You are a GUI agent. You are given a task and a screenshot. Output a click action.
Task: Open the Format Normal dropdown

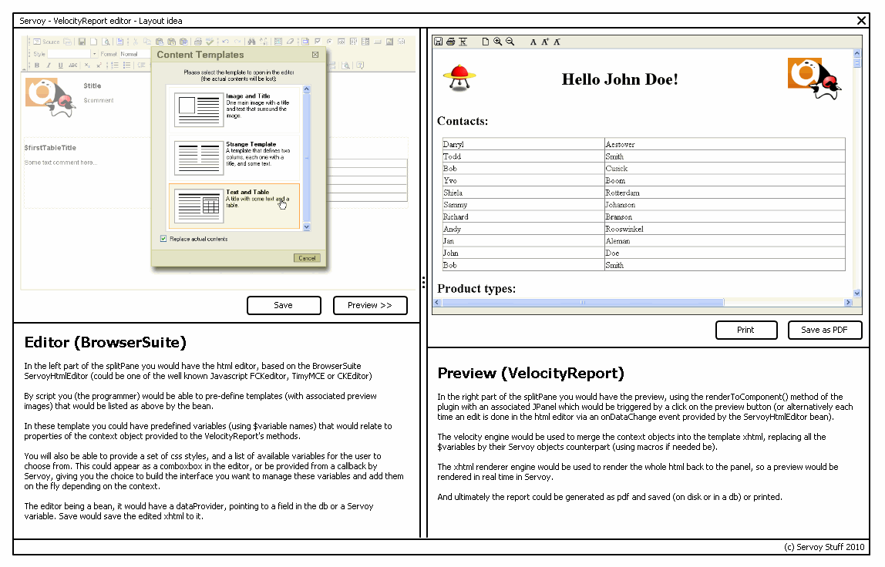coord(136,54)
